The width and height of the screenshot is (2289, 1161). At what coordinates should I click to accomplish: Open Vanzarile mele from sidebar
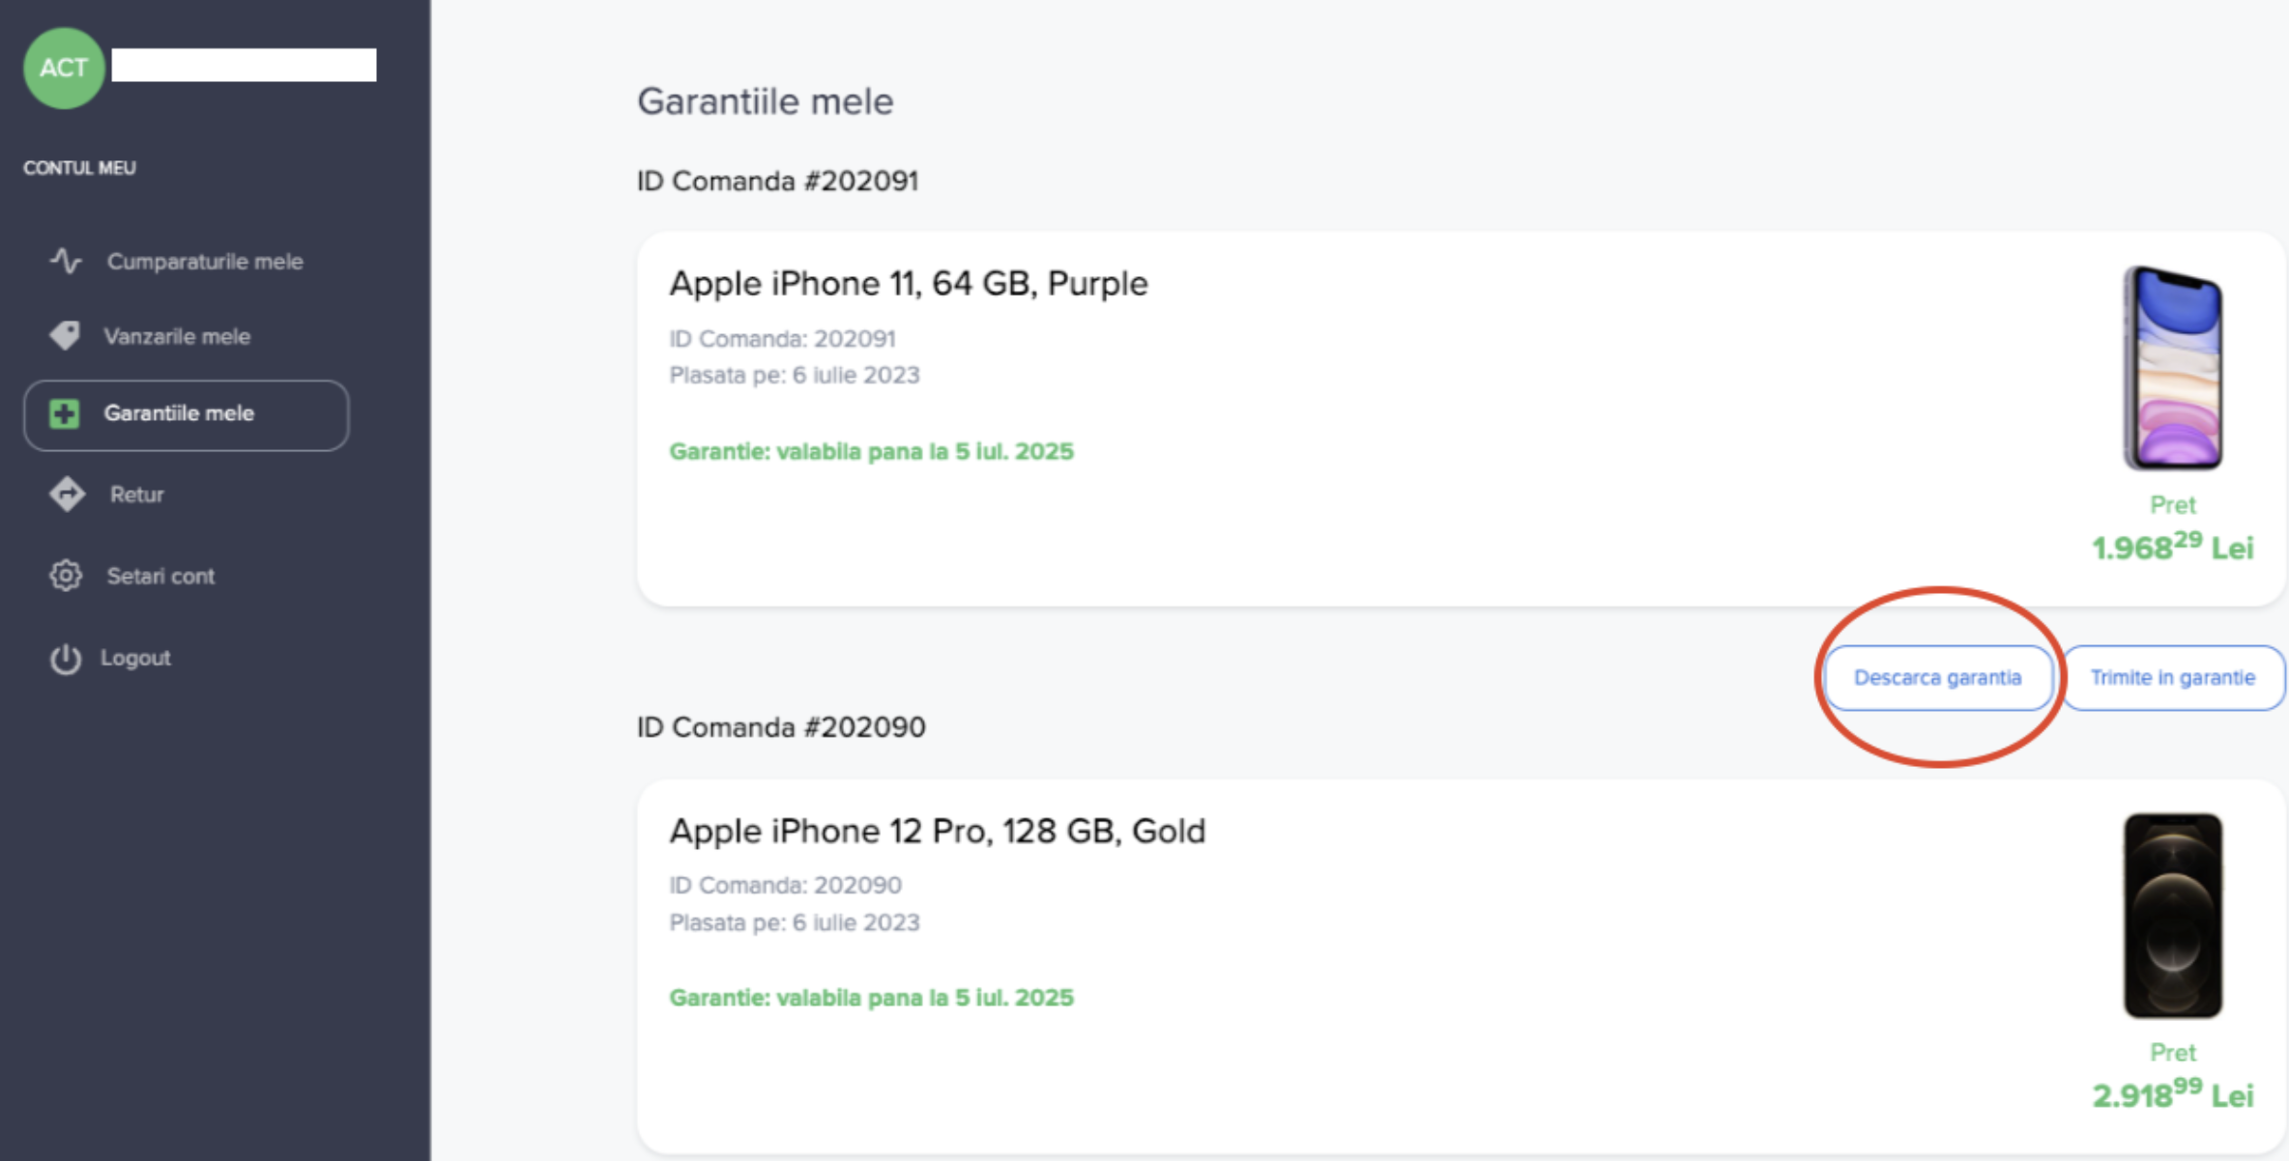177,337
